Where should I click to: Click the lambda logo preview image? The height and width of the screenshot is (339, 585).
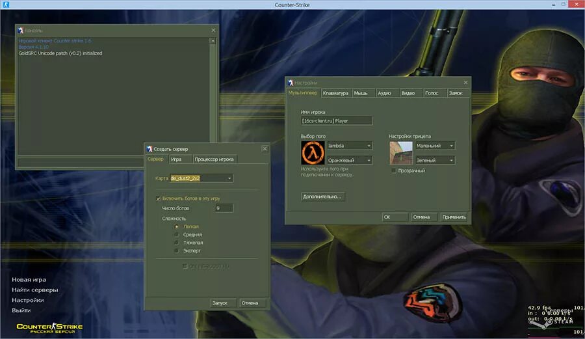[313, 153]
